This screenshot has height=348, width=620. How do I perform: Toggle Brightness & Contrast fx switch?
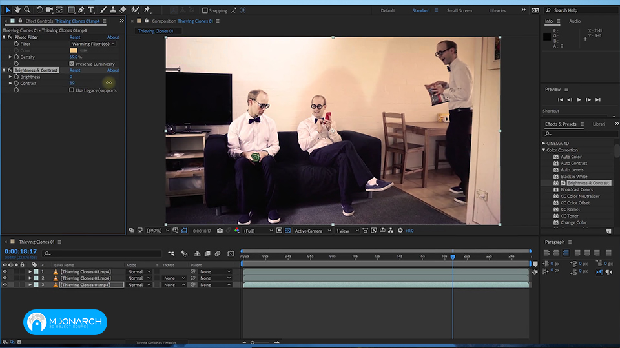[x=10, y=70]
